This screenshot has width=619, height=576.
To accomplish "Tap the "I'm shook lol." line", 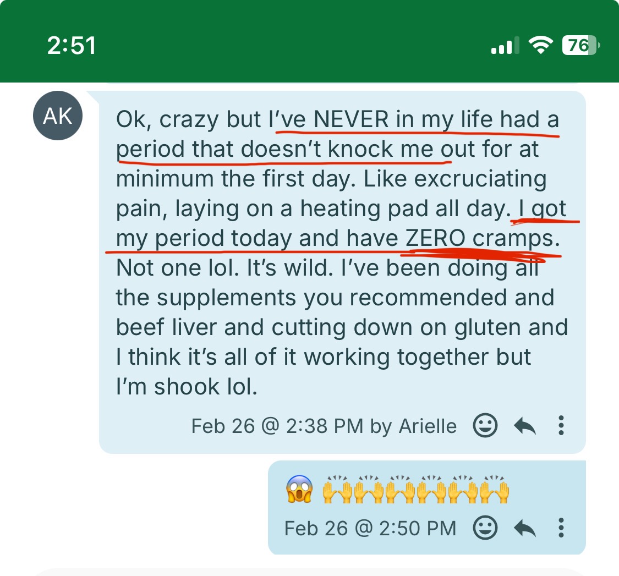I will pyautogui.click(x=187, y=387).
